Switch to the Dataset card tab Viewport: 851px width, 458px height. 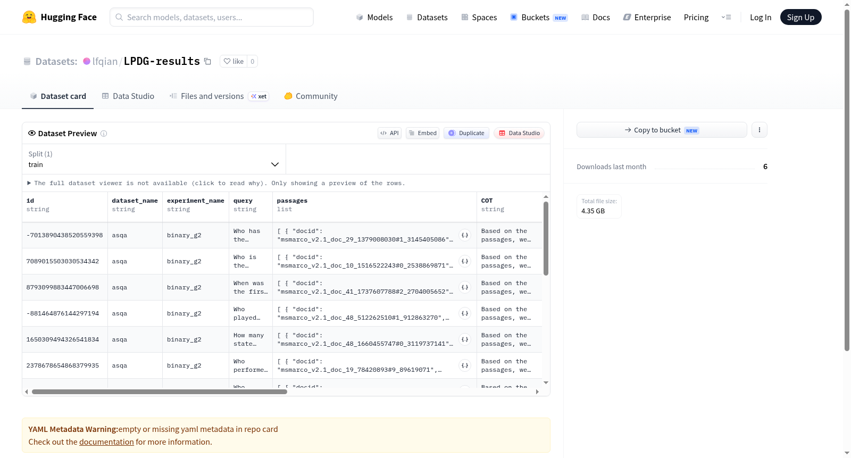[x=57, y=96]
